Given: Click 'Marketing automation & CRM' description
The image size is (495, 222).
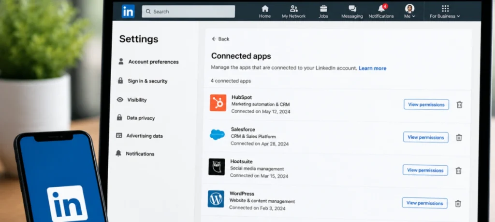Looking at the screenshot, I should pyautogui.click(x=261, y=104).
